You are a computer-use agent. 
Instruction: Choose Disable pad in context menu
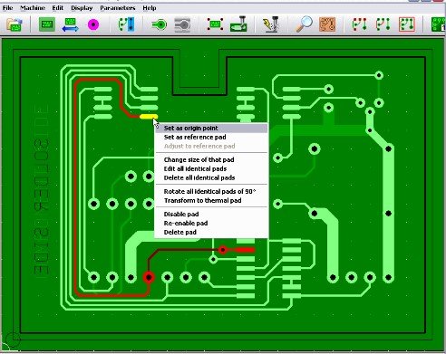pyautogui.click(x=211, y=214)
